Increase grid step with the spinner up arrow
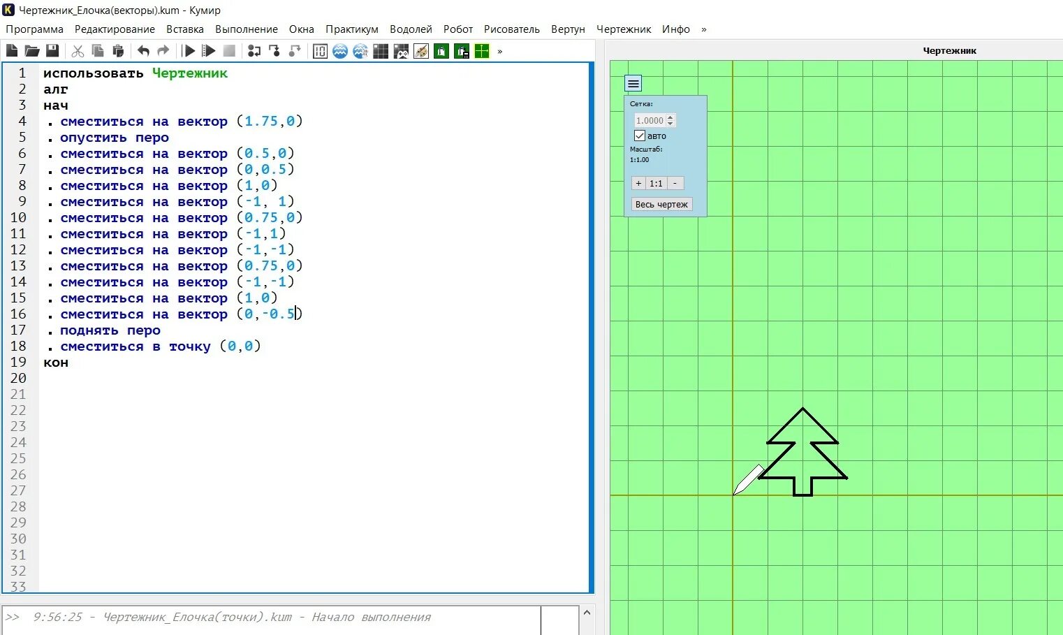The image size is (1063, 635). click(670, 117)
